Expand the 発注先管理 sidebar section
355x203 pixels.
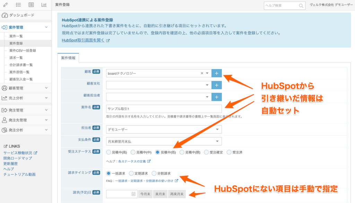[46, 120]
